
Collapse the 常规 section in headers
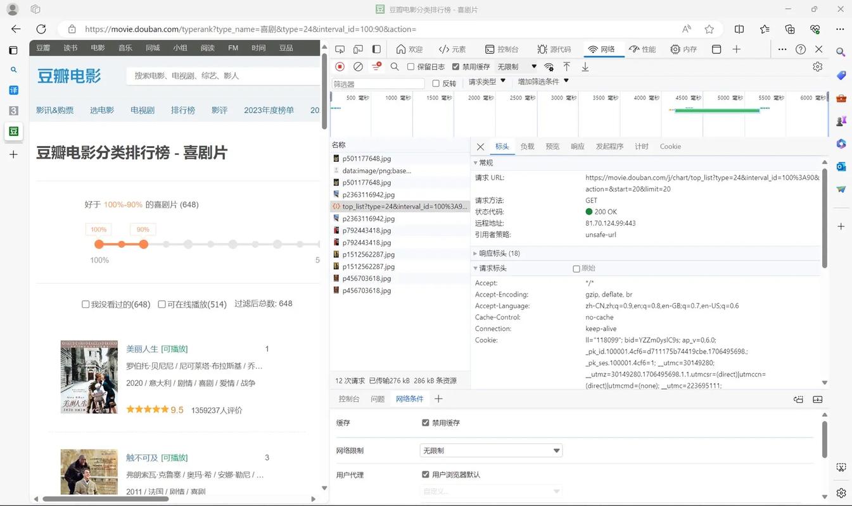pyautogui.click(x=475, y=163)
